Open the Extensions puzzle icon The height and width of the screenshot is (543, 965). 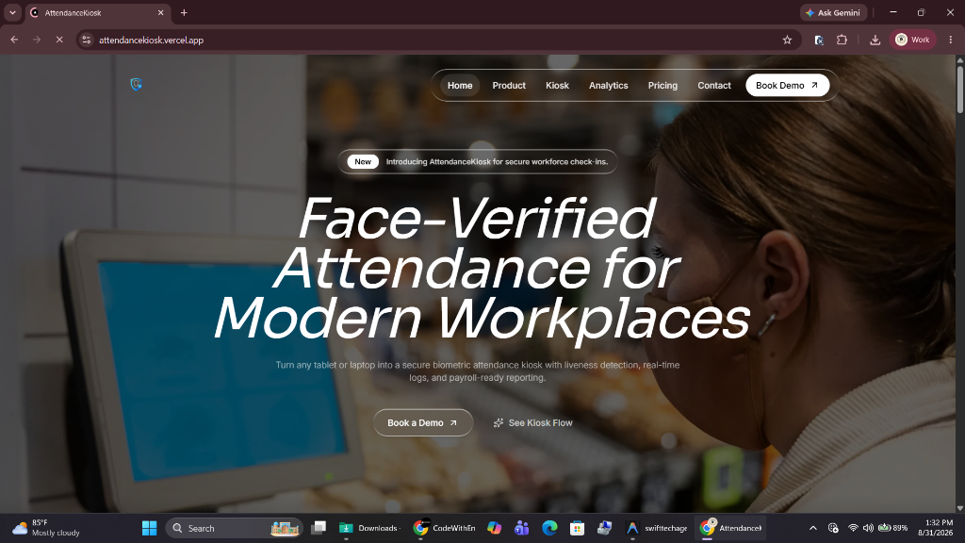coord(842,40)
